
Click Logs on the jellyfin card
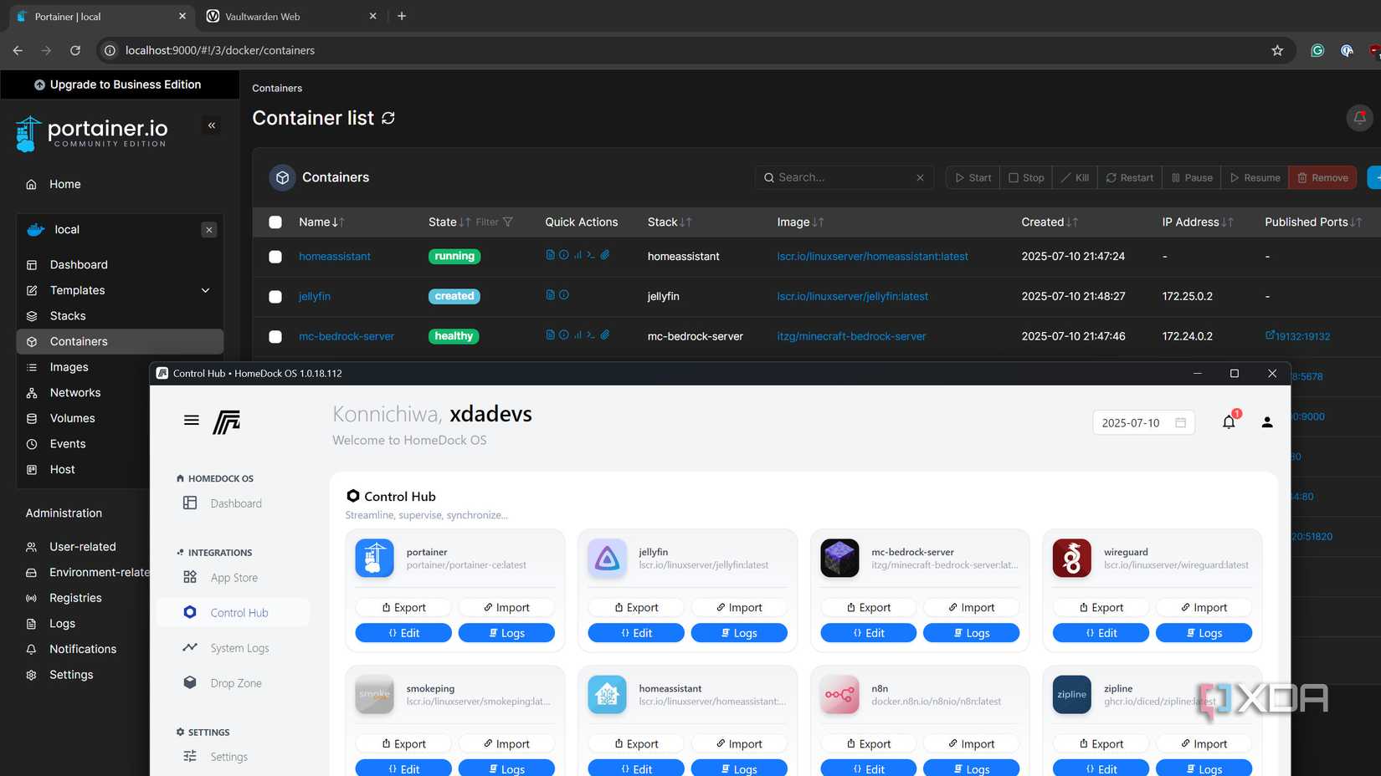(x=739, y=633)
